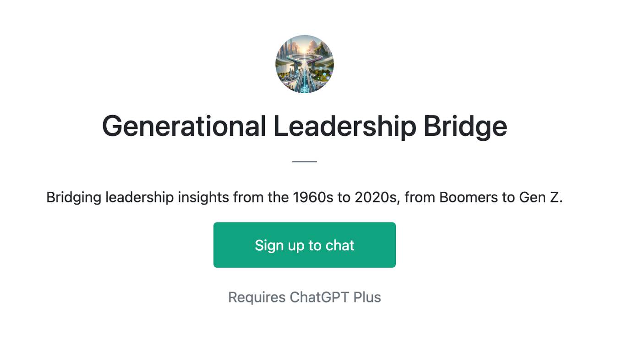Click the Requires ChatGPT Plus note
This screenshot has width=623, height=349.
point(305,297)
